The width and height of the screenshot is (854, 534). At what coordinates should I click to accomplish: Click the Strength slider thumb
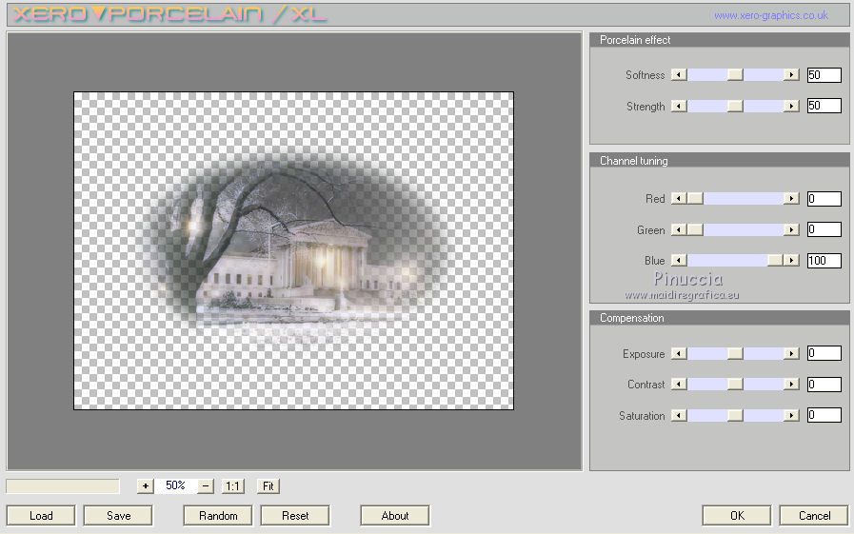coord(735,106)
